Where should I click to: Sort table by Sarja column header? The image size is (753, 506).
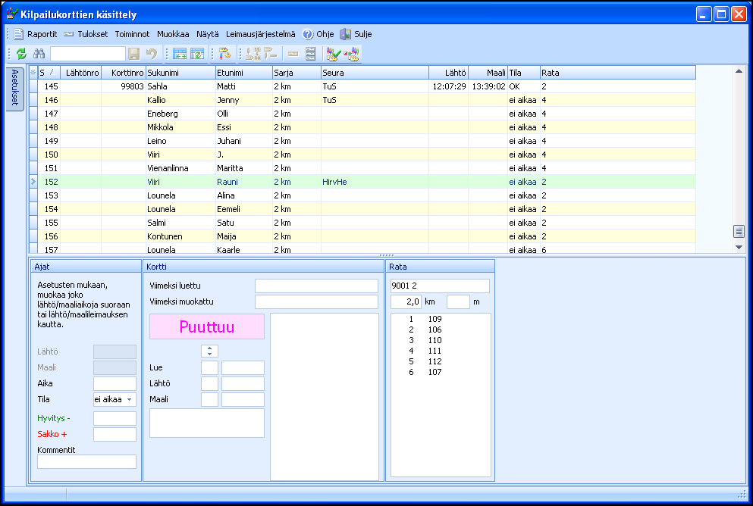pyautogui.click(x=296, y=73)
